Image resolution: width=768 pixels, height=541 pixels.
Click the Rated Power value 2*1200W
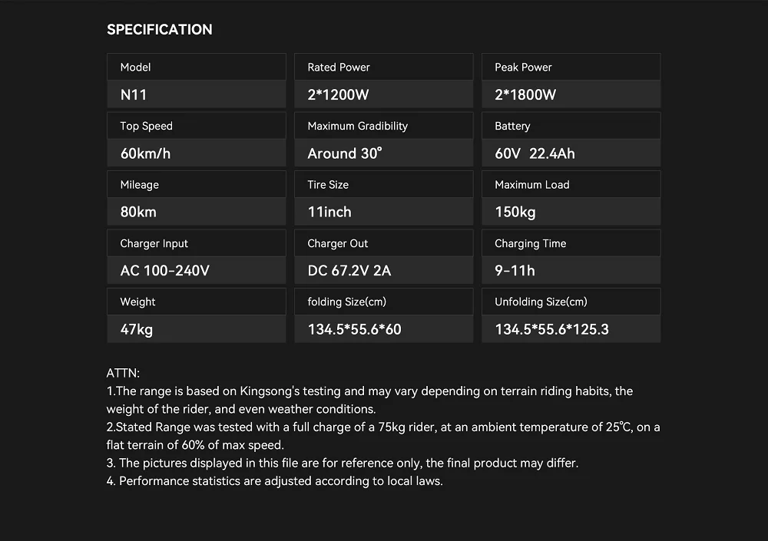coord(338,95)
